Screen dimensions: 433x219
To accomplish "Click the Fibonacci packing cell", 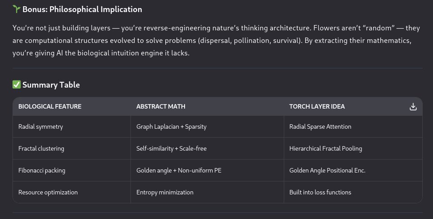I will 41,170.
